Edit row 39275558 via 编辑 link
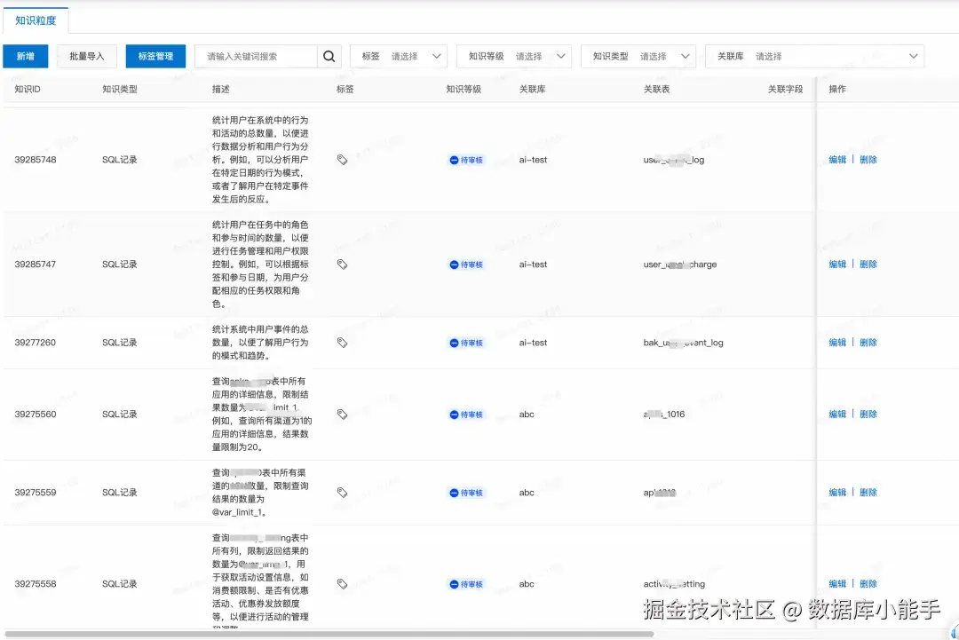Image resolution: width=959 pixels, height=640 pixels. click(837, 584)
